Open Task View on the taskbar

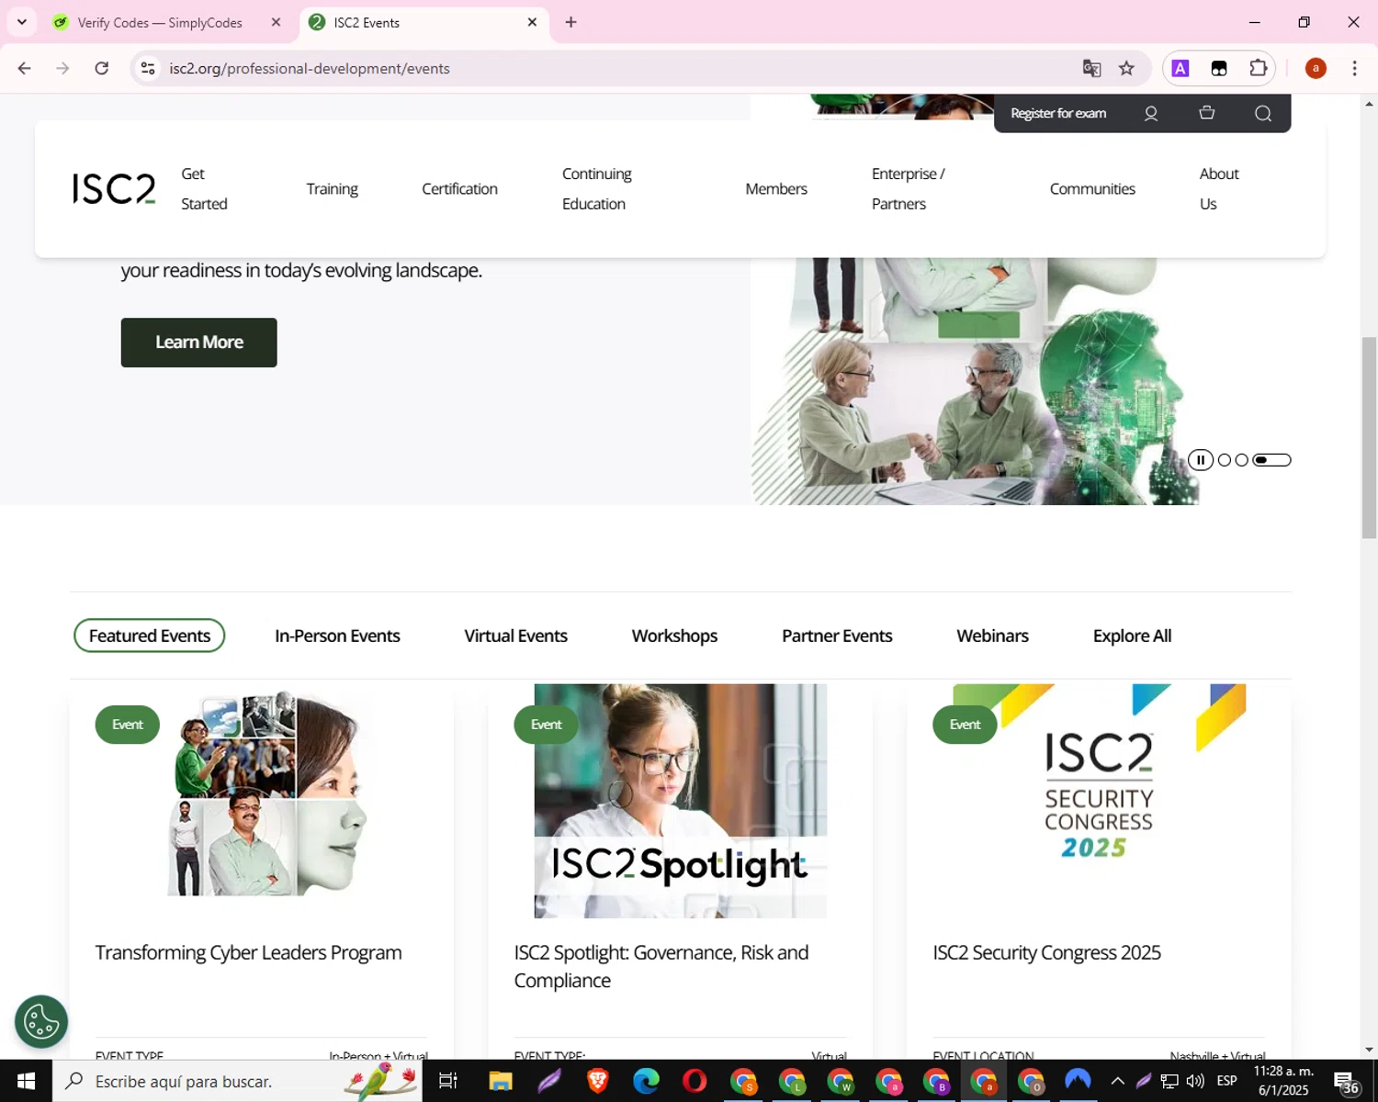click(x=448, y=1081)
